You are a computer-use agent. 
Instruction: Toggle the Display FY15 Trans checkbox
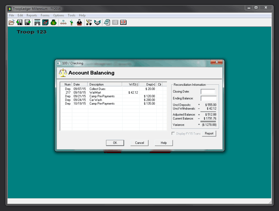173,133
